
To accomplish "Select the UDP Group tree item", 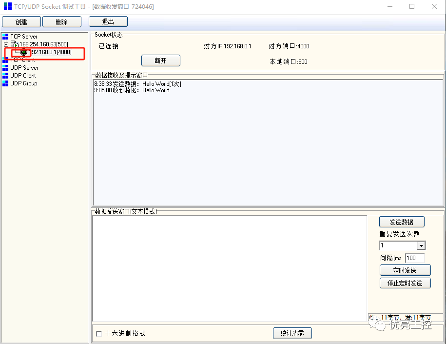I will 24,83.
